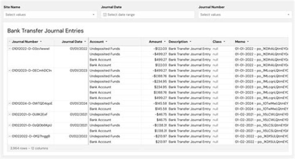
Task: Click the $46.75 Bank Account amount
Action: [x=161, y=120]
